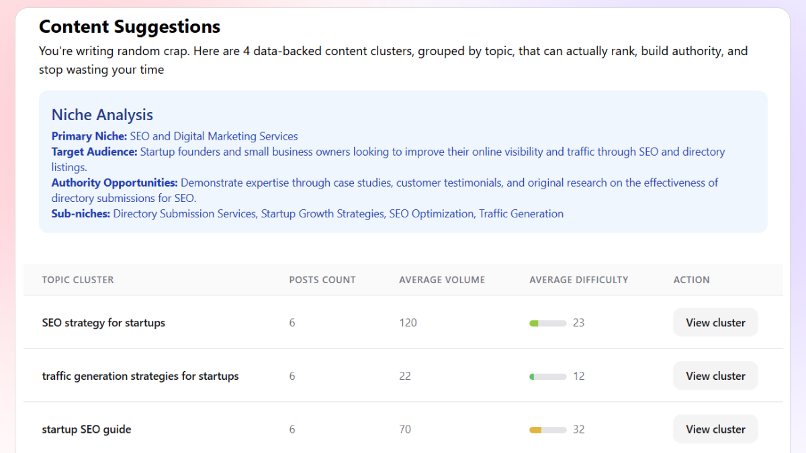This screenshot has height=453, width=806.
Task: Click the difficulty bar showing 12
Action: [x=548, y=376]
